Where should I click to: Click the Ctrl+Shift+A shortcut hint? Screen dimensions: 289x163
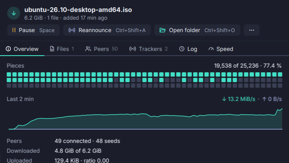[x=131, y=30]
